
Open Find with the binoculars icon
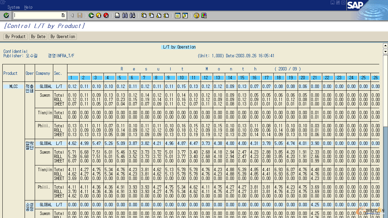point(125,15)
